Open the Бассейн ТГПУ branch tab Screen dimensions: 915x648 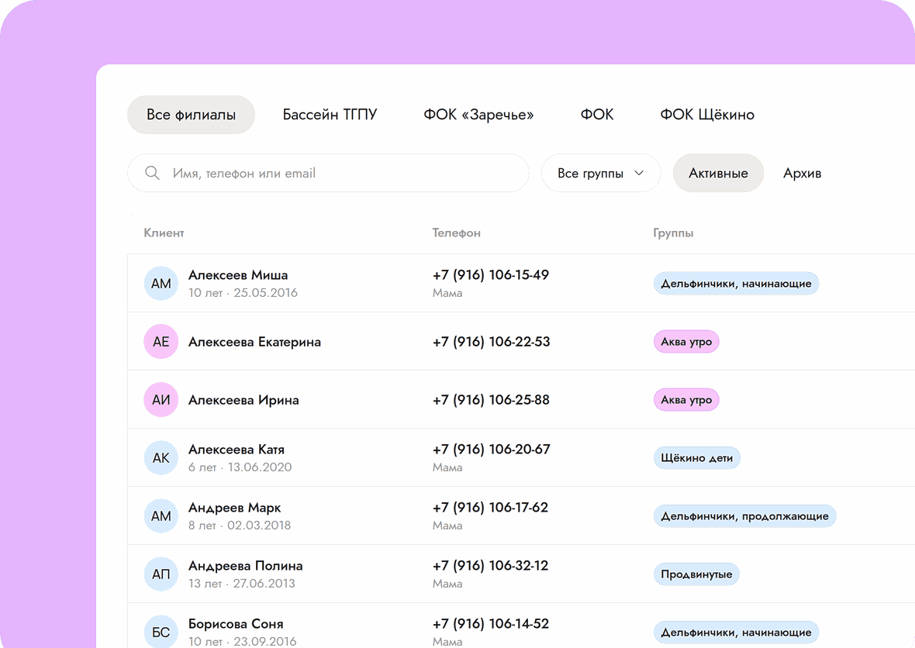(330, 114)
